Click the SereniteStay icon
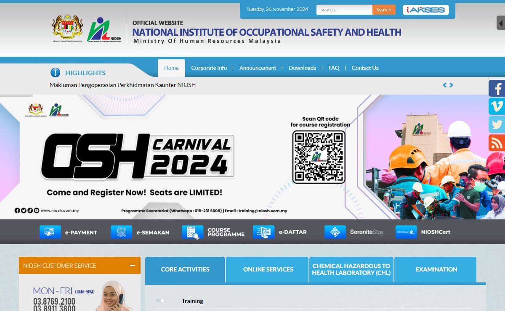 pos(335,232)
